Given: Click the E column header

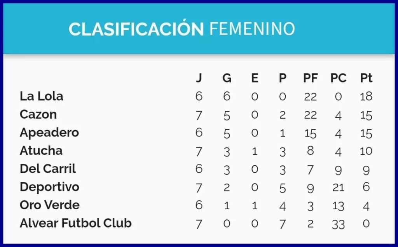Looking at the screenshot, I should point(255,78).
